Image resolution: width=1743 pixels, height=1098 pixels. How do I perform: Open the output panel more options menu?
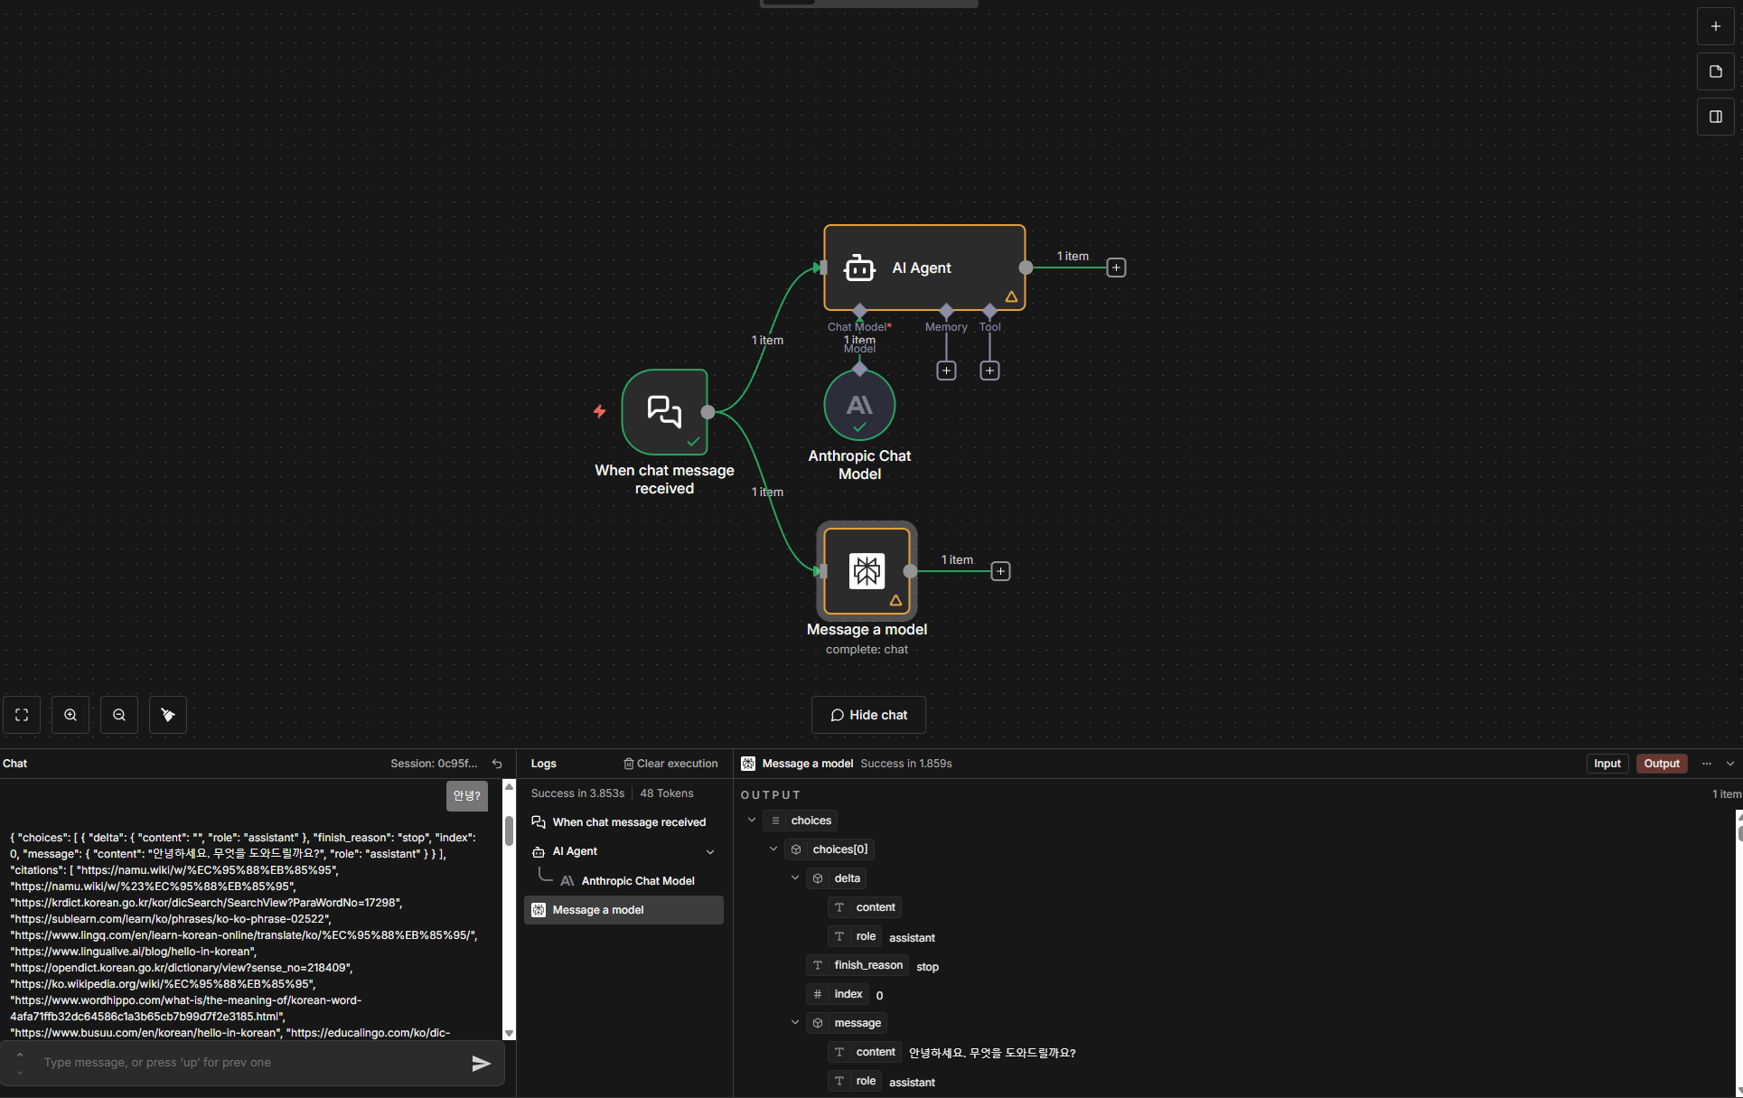(x=1707, y=764)
